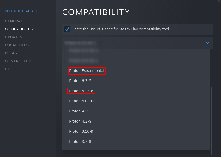Open the General settings tab

point(14,21)
